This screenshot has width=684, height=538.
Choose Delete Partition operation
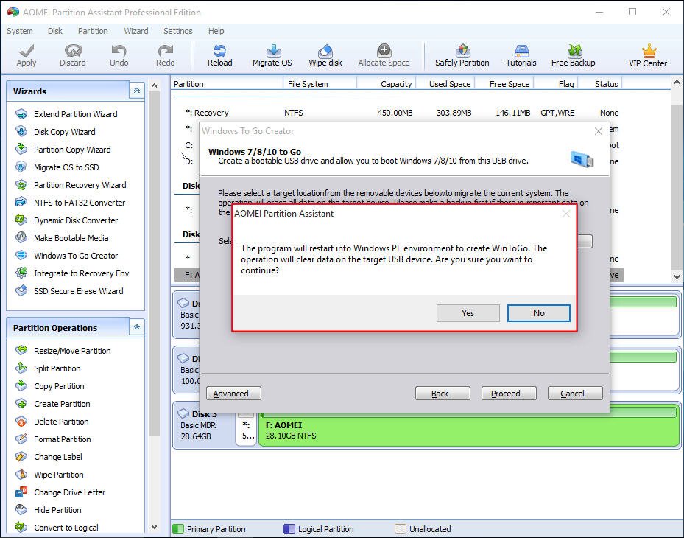coord(52,422)
